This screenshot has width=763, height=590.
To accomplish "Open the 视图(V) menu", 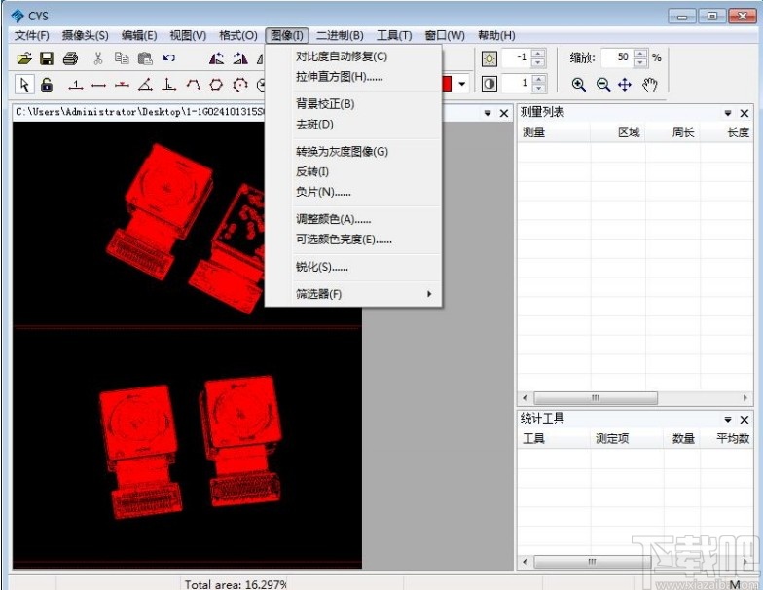I will coord(188,35).
